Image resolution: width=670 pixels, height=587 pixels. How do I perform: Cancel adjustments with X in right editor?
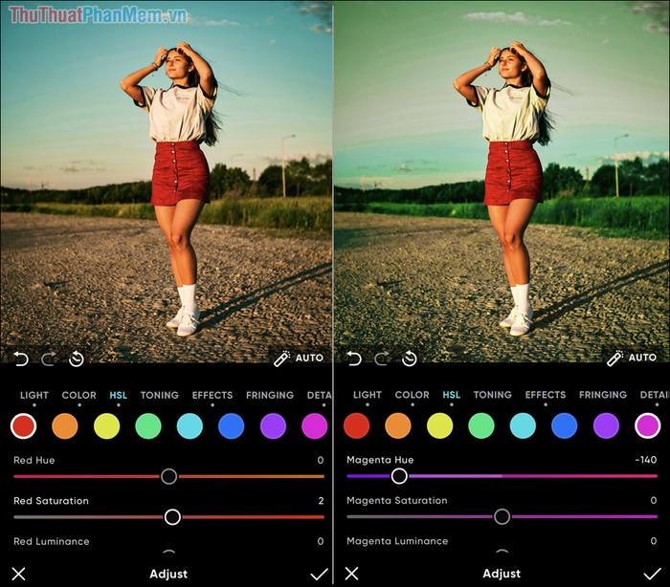(351, 574)
